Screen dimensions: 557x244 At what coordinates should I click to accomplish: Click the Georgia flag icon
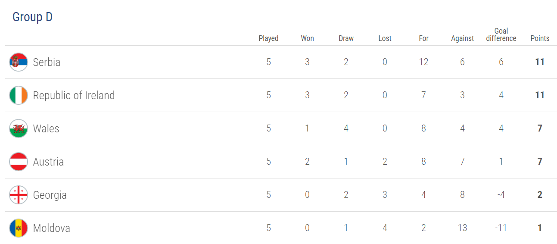click(x=19, y=195)
